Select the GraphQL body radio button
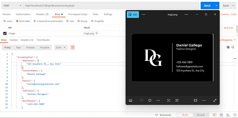Screen dimensions: 238x118 [92, 21]
